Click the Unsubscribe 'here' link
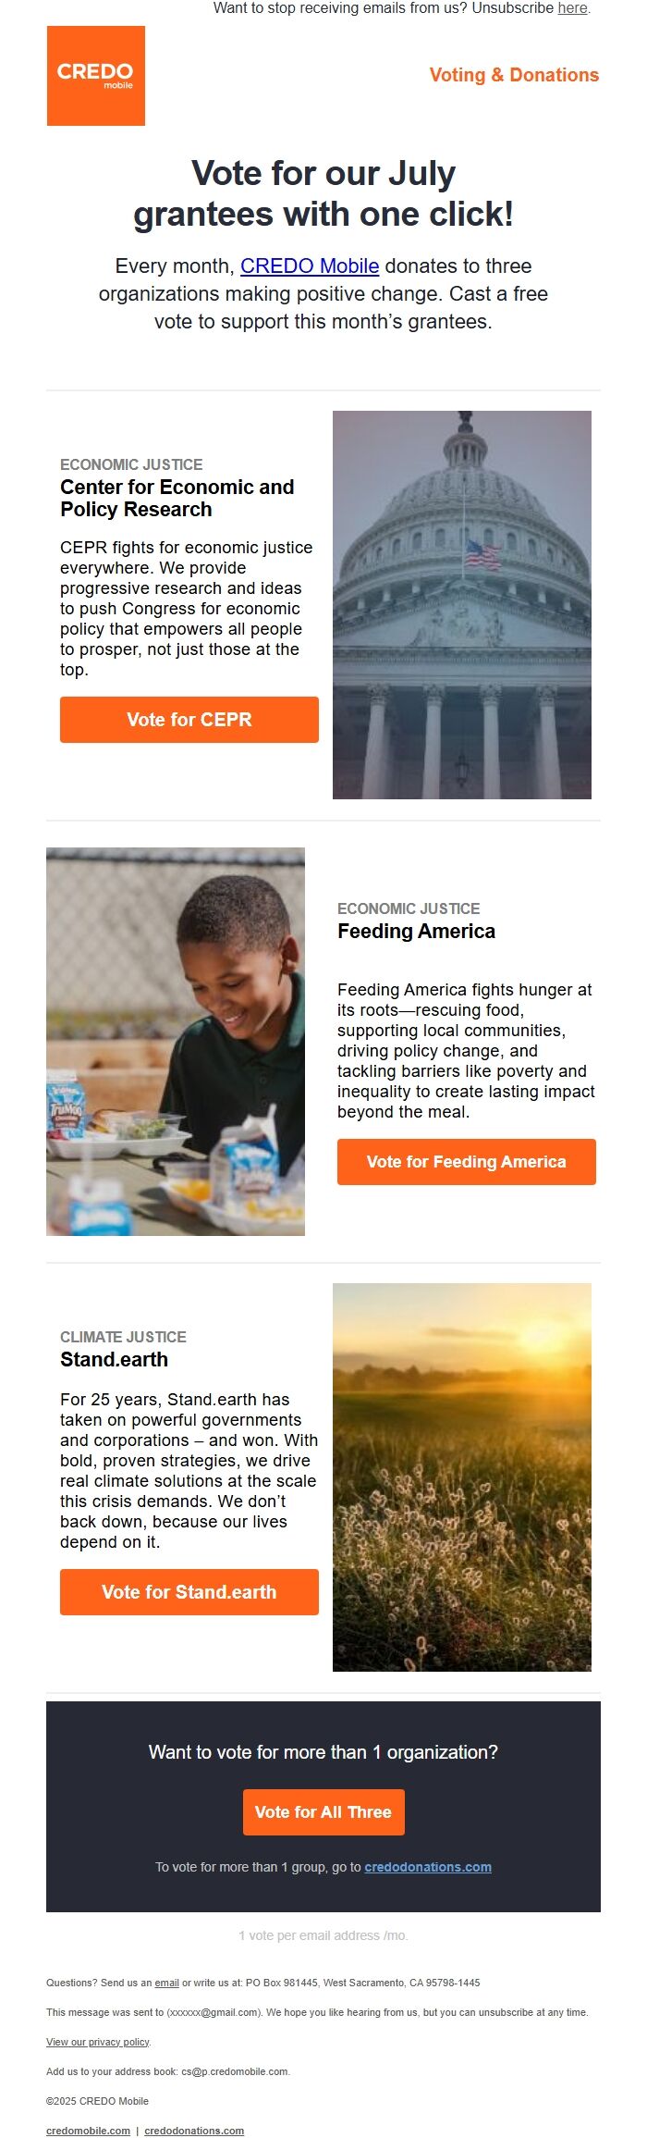The image size is (647, 2138). (572, 8)
